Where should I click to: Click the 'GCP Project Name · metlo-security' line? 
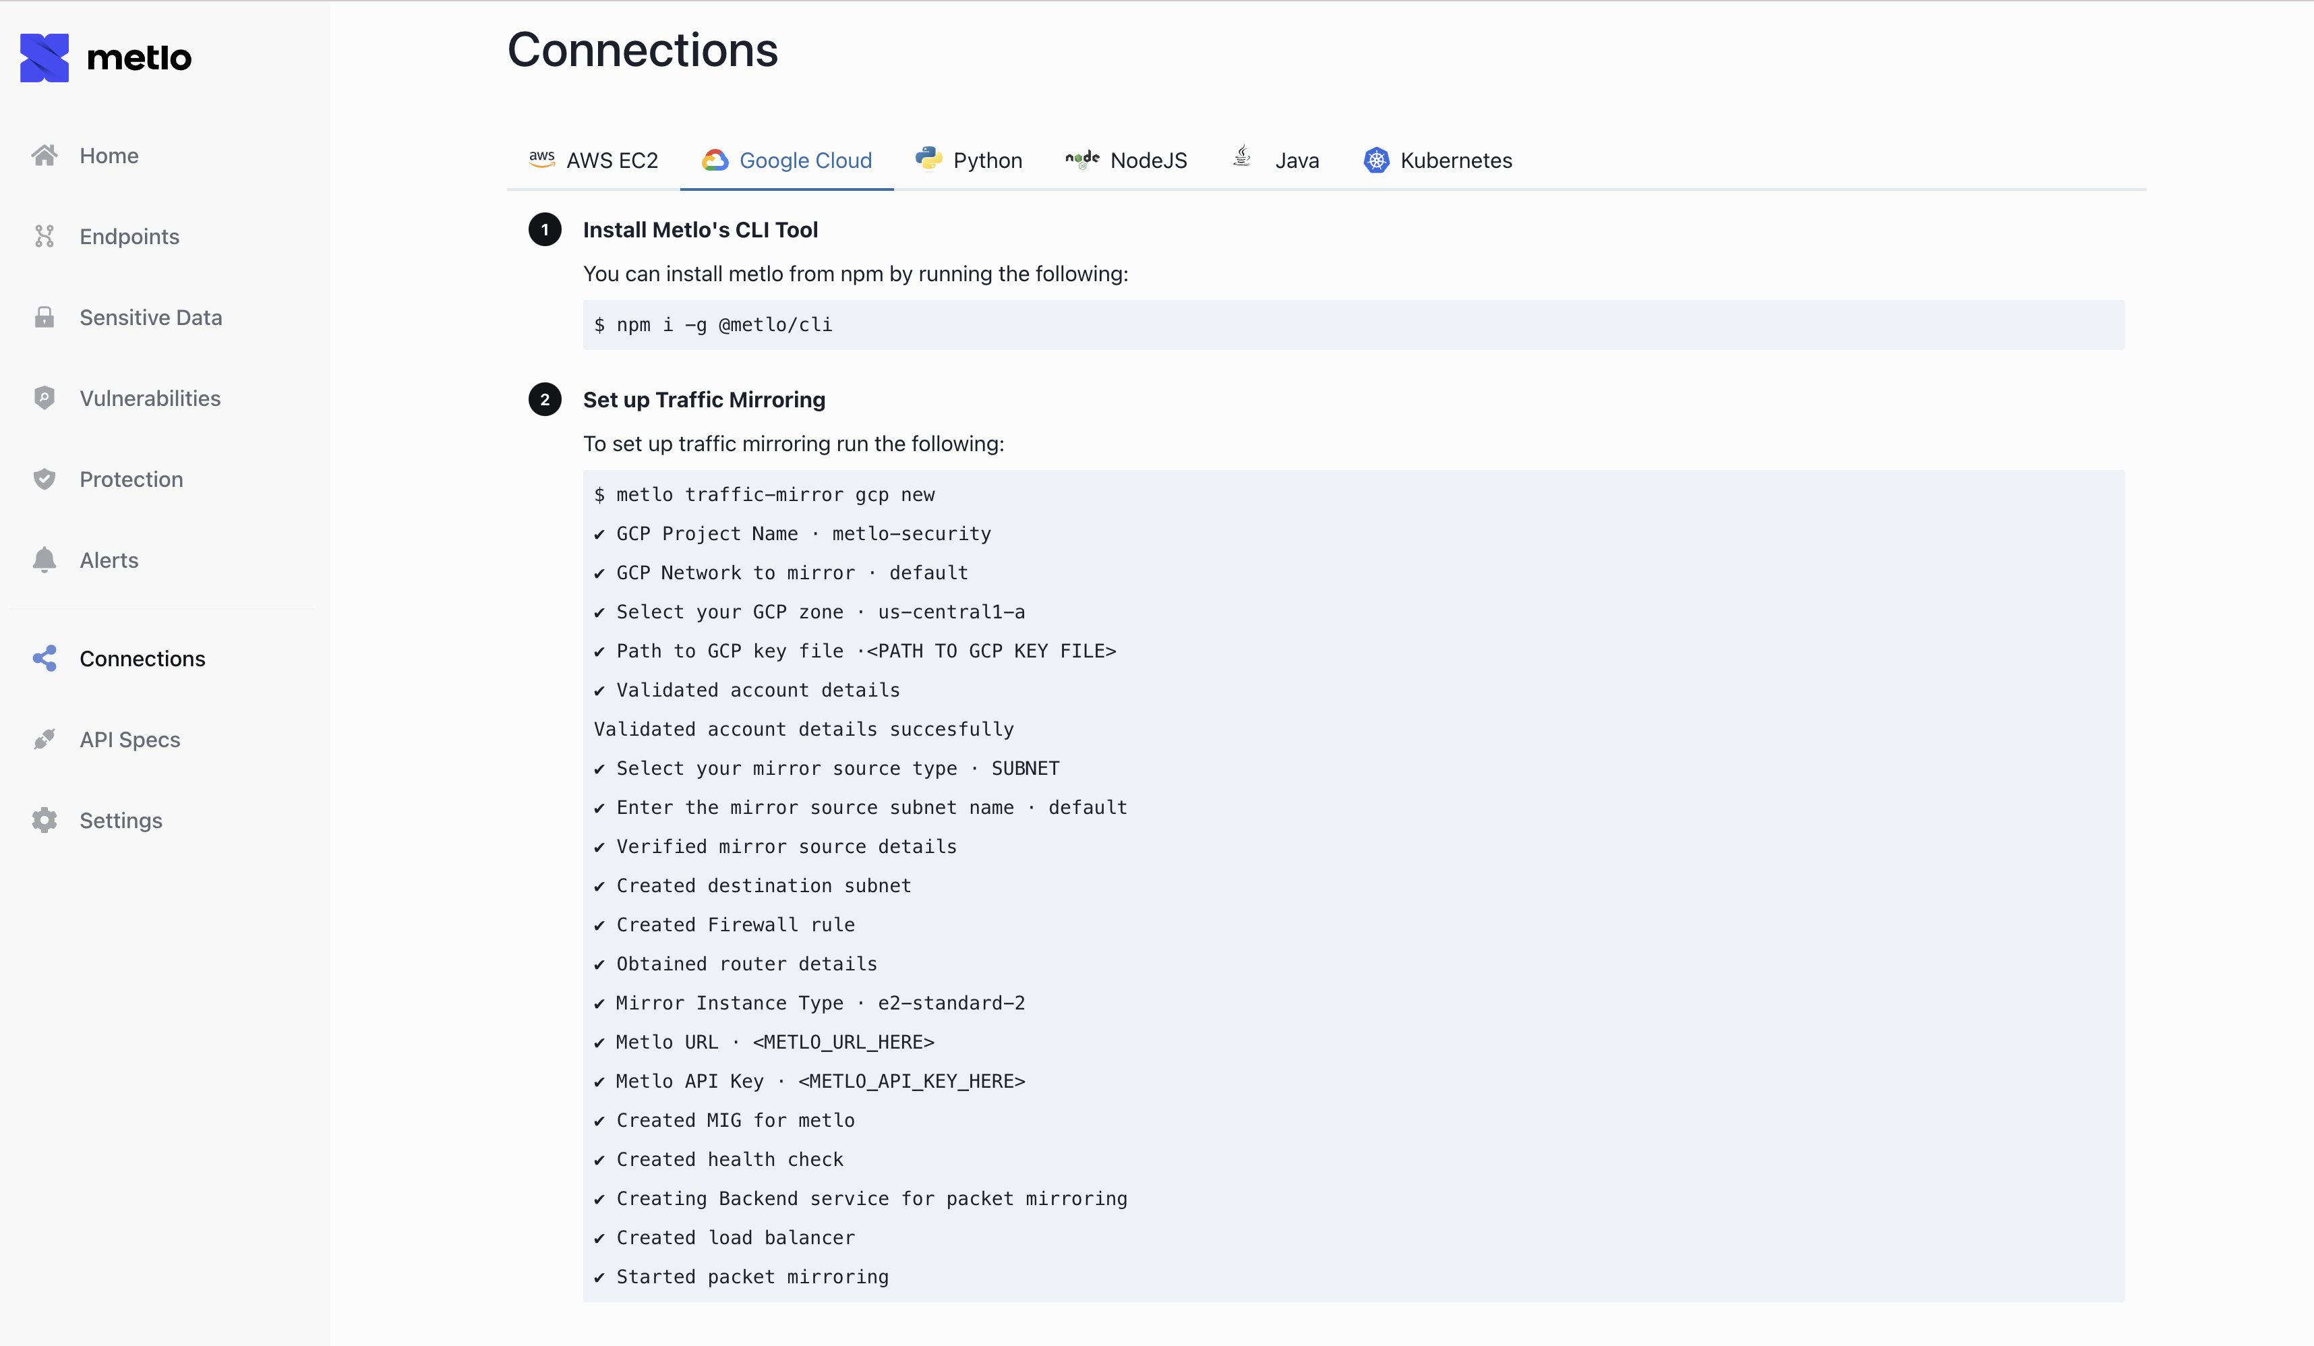tap(792, 533)
